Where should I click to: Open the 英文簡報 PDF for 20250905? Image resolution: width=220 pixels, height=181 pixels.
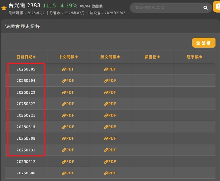[x=110, y=69]
